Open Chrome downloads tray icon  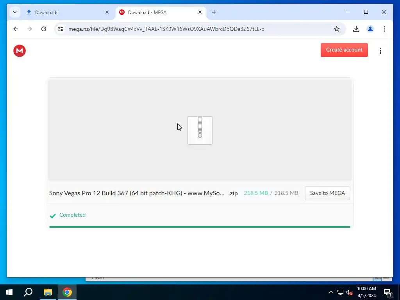356,29
